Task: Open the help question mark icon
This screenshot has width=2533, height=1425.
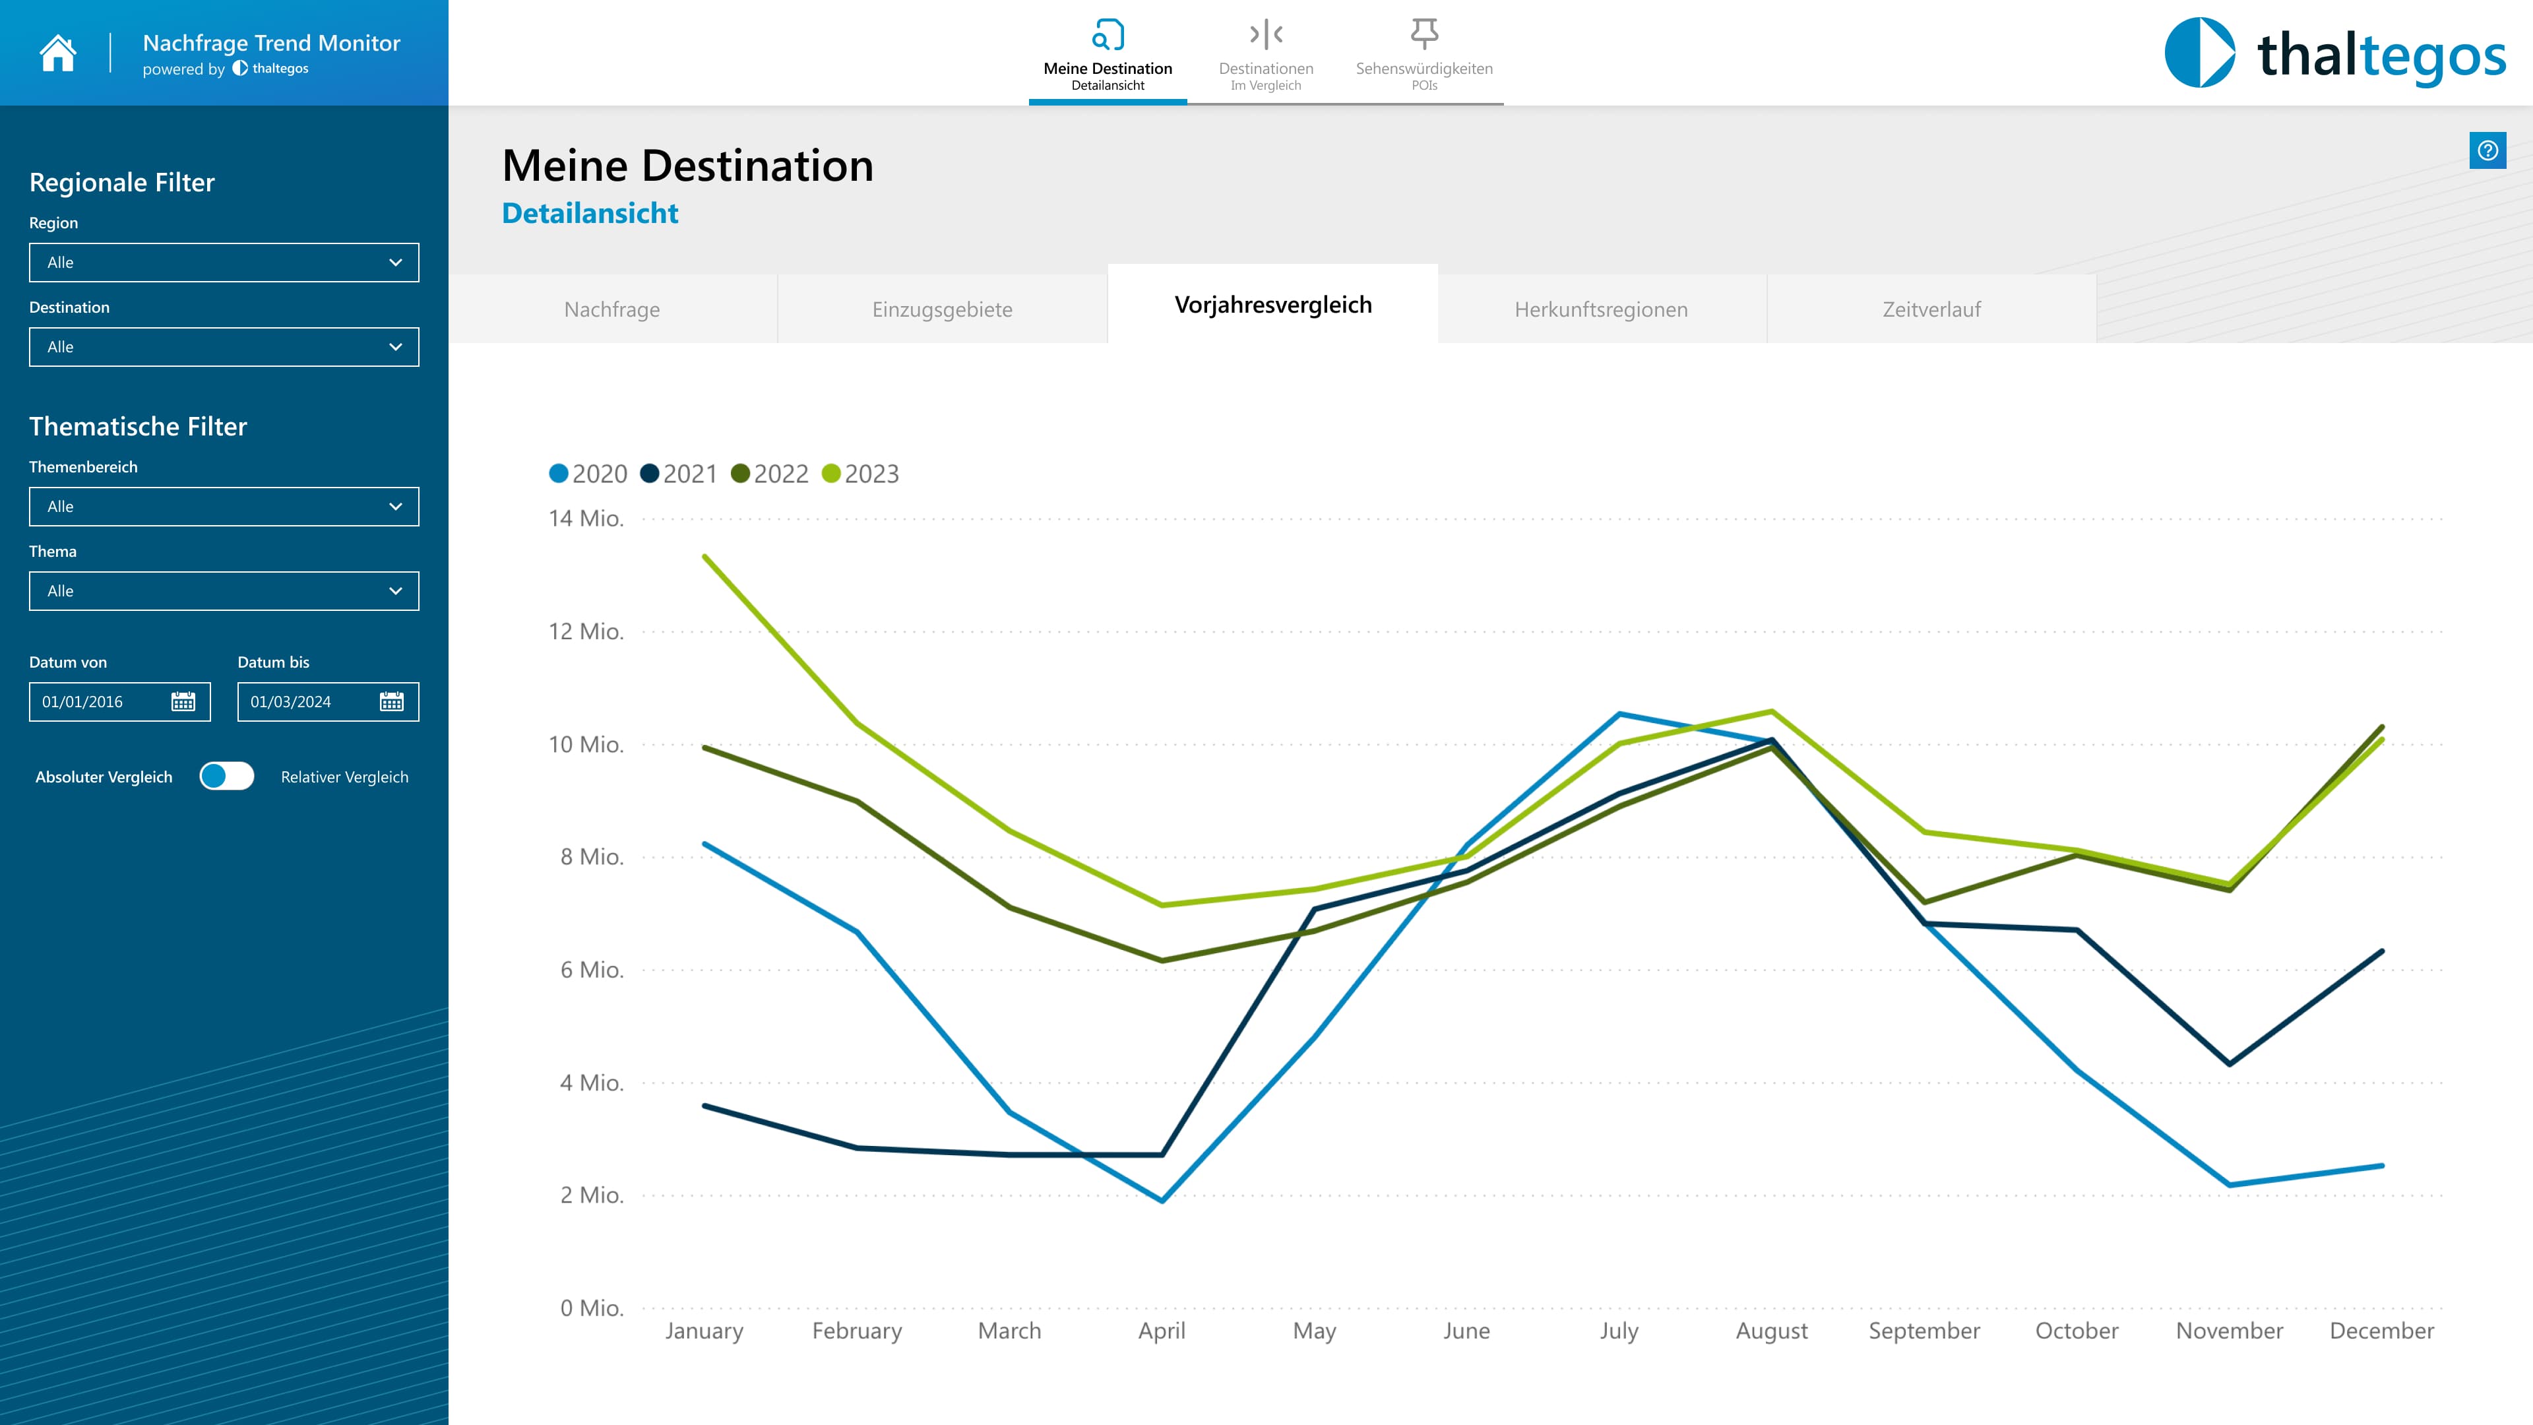Action: tap(2487, 150)
